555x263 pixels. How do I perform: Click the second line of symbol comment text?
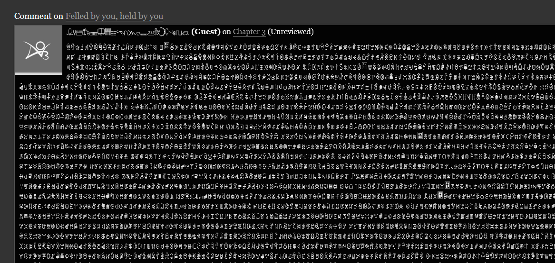coord(311,56)
